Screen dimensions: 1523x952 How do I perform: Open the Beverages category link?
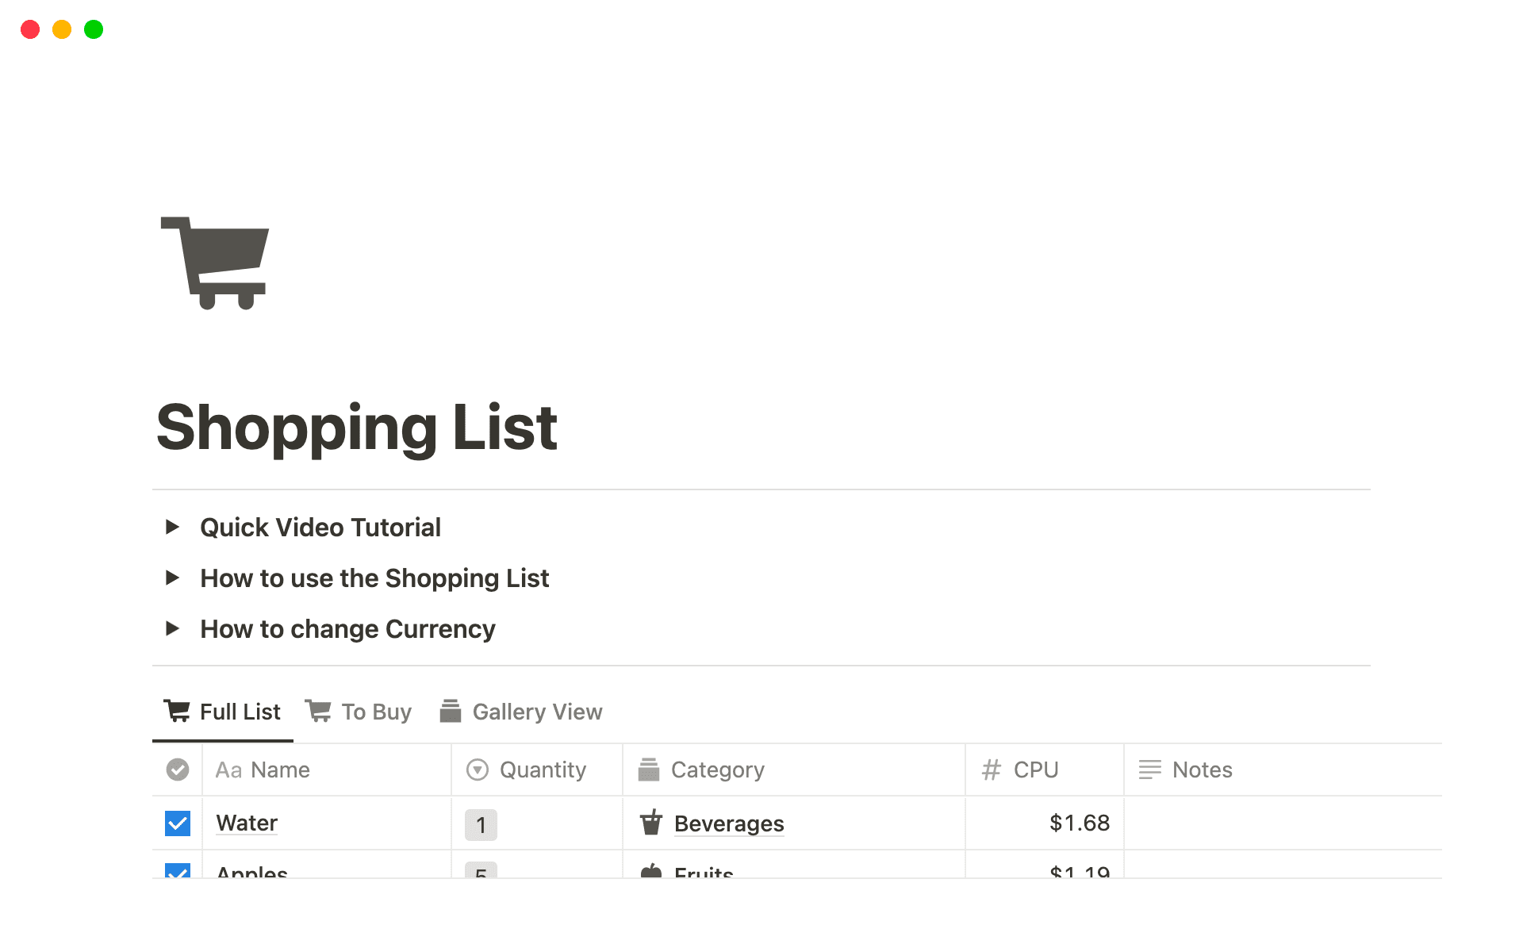728,823
